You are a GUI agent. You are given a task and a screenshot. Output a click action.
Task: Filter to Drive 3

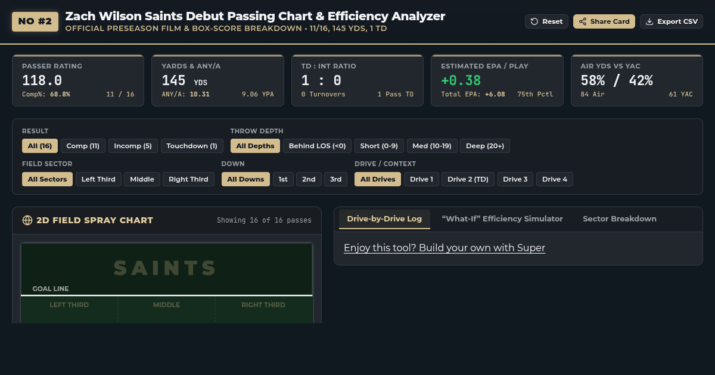[x=515, y=179]
